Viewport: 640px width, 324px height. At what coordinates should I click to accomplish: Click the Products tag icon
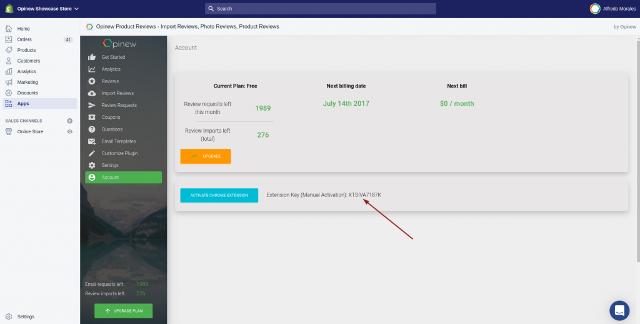(9, 50)
